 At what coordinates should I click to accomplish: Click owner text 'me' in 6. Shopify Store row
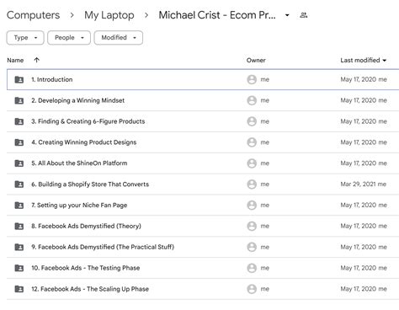(x=265, y=184)
